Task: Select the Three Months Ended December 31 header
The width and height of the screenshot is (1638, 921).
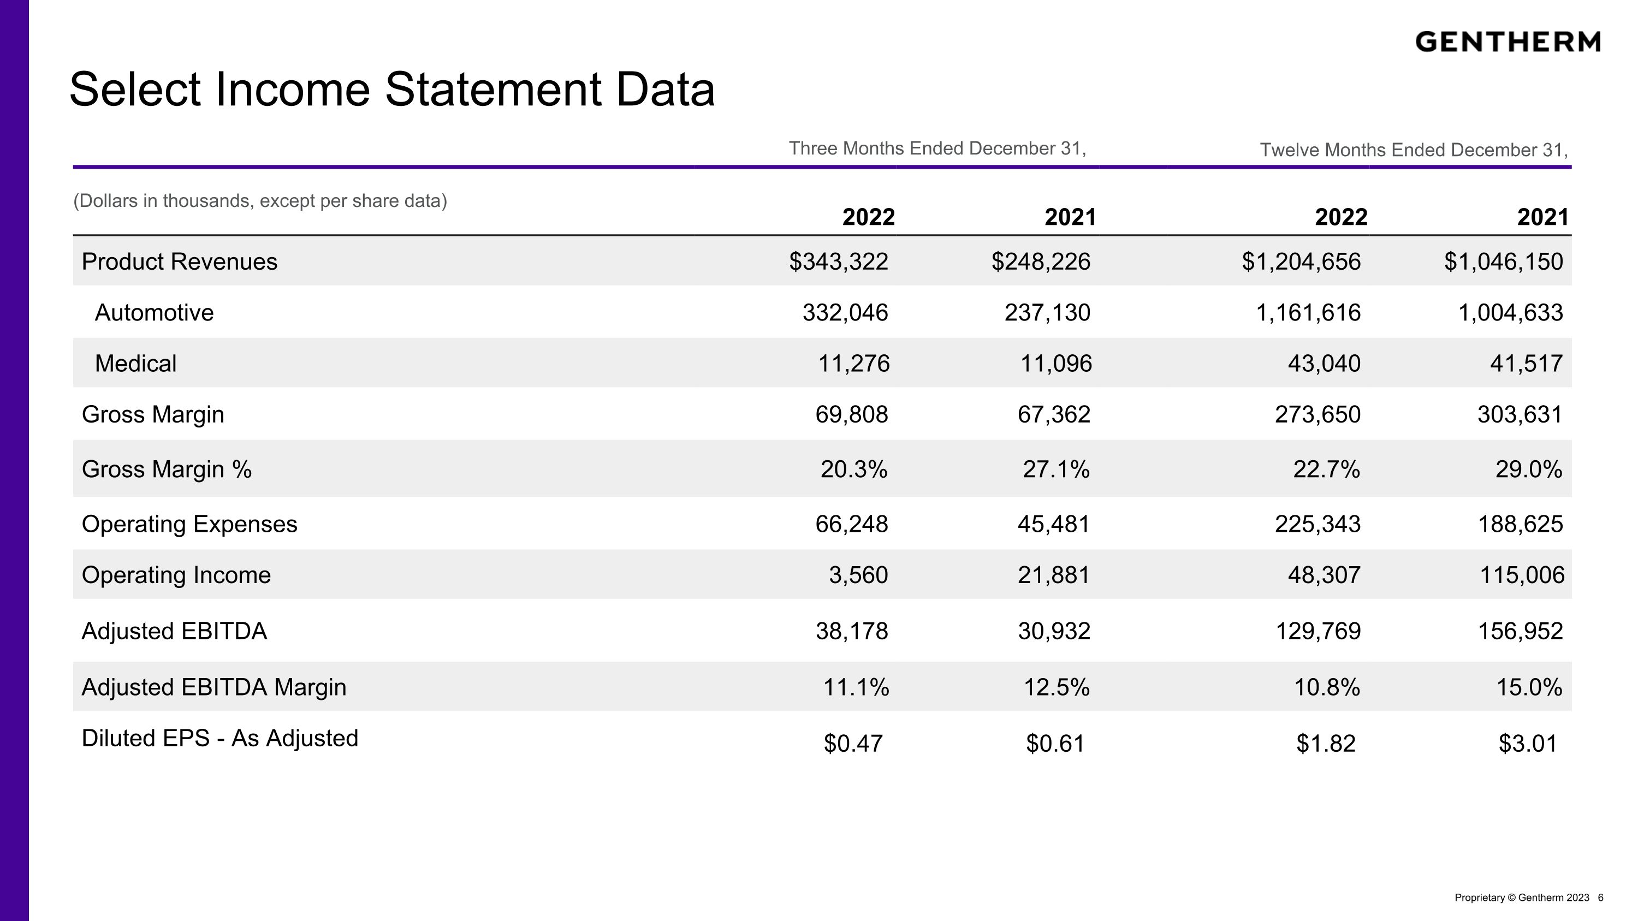Action: 937,148
